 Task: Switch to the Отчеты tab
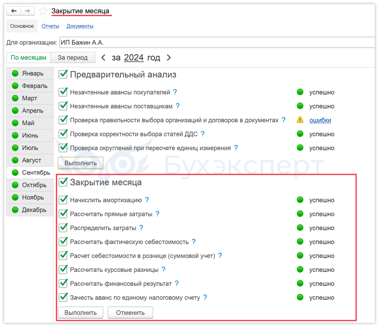click(50, 26)
